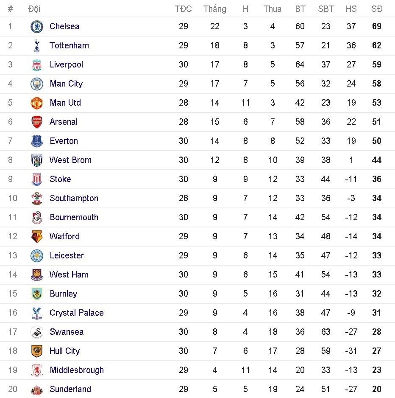Image resolution: width=395 pixels, height=398 pixels.
Task: Open the Man Utd crest icon
Action: (x=37, y=103)
